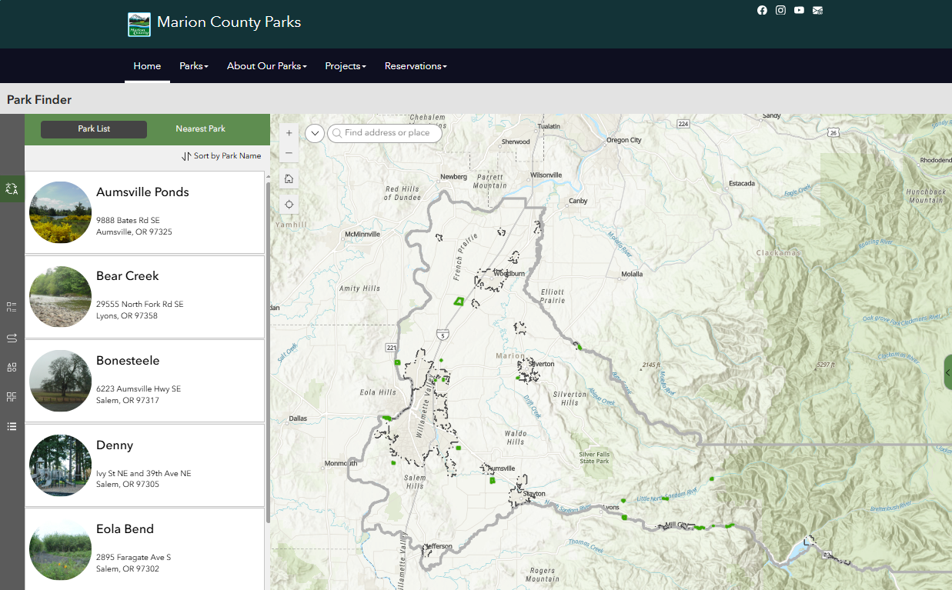Switch to the Park List tab
952x590 pixels.
click(x=94, y=129)
